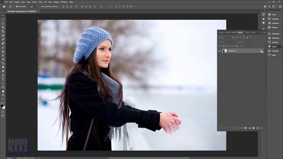Open the Window menu

tap(64, 2)
